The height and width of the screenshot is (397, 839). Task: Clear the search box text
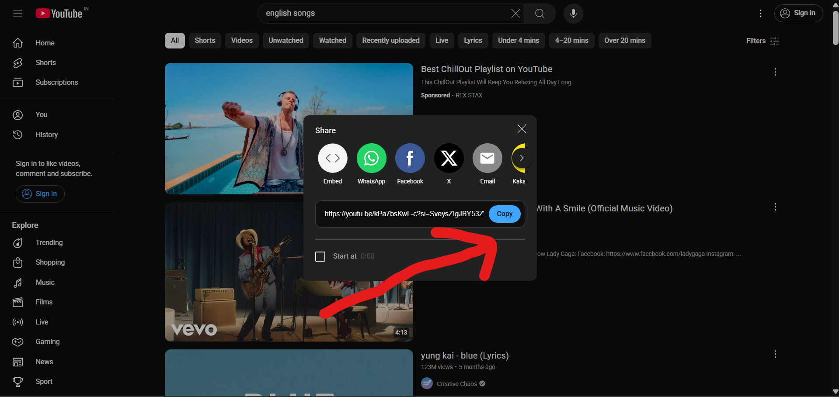point(515,14)
